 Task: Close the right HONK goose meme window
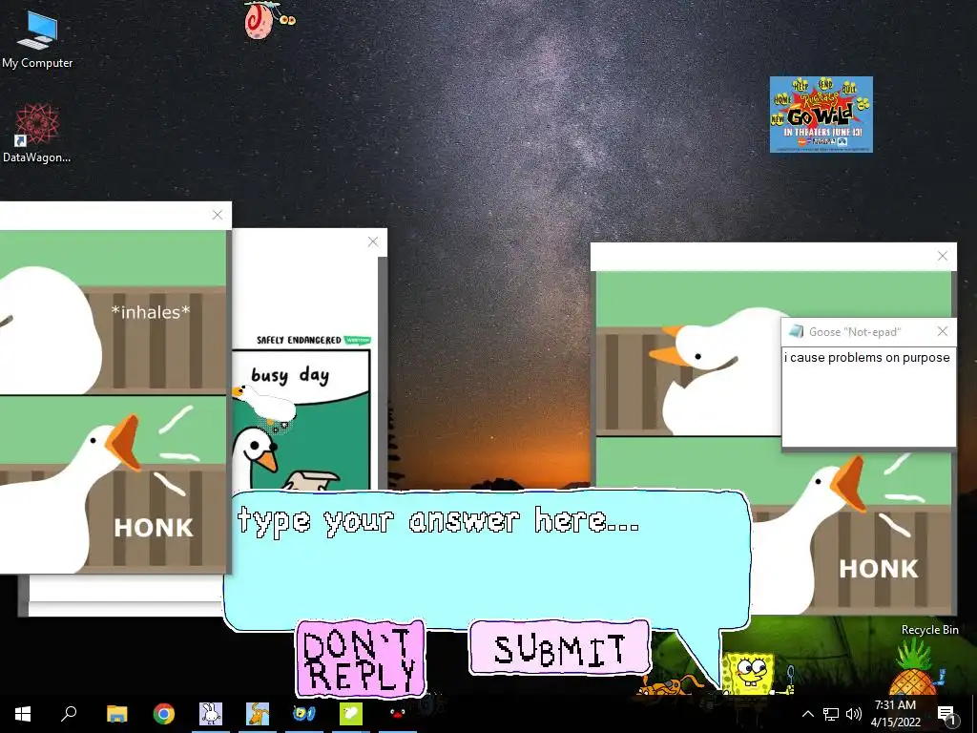click(943, 256)
